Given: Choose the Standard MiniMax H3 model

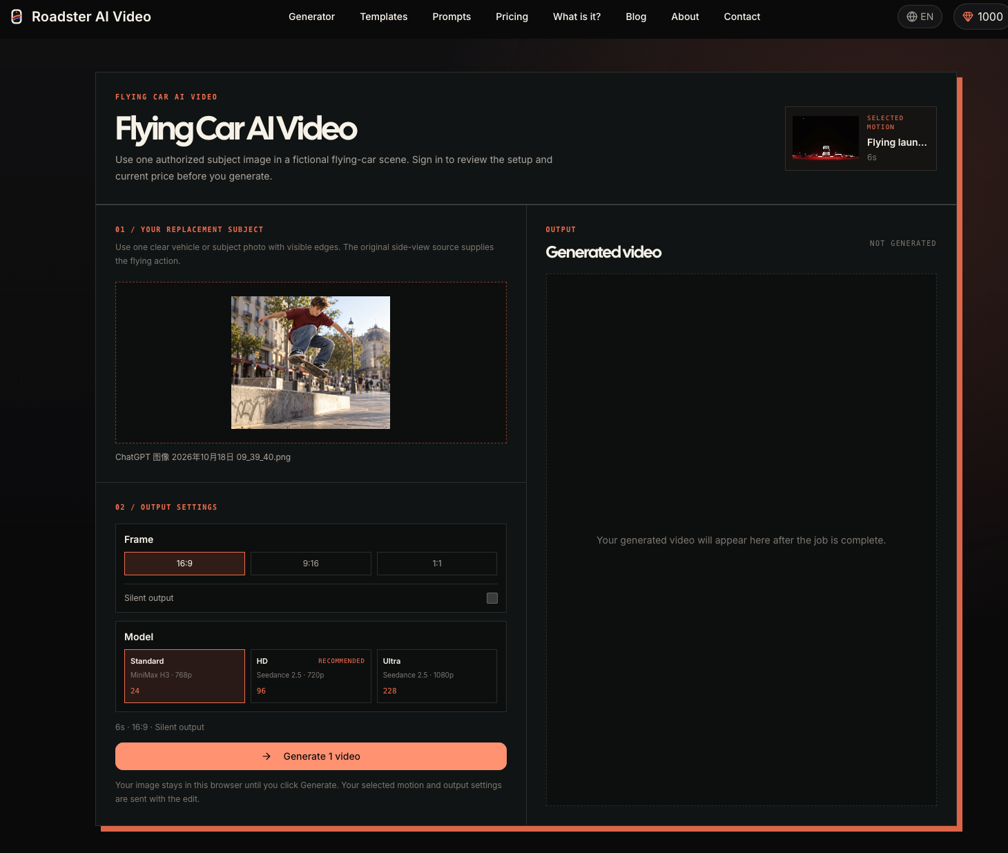Looking at the screenshot, I should click(x=184, y=676).
